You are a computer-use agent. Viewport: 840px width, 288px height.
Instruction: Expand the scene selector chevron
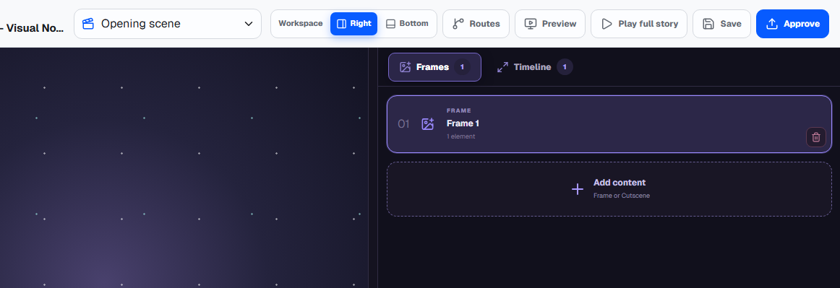pyautogui.click(x=249, y=24)
